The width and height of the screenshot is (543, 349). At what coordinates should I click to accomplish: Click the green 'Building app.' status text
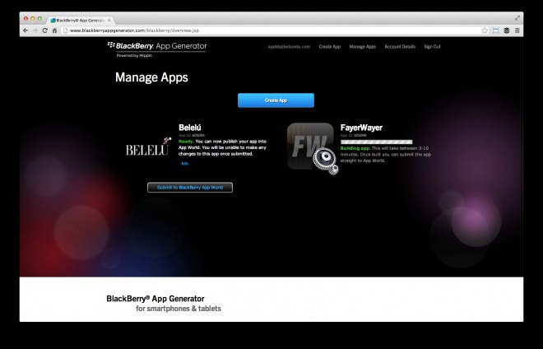(355, 148)
